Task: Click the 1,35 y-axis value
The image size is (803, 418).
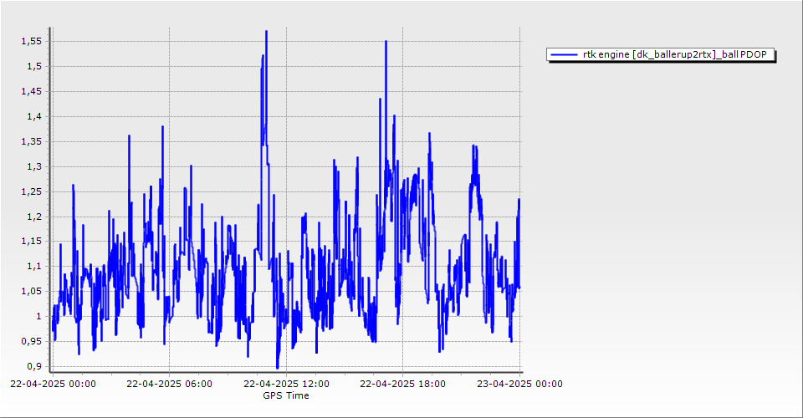Action: click(31, 142)
